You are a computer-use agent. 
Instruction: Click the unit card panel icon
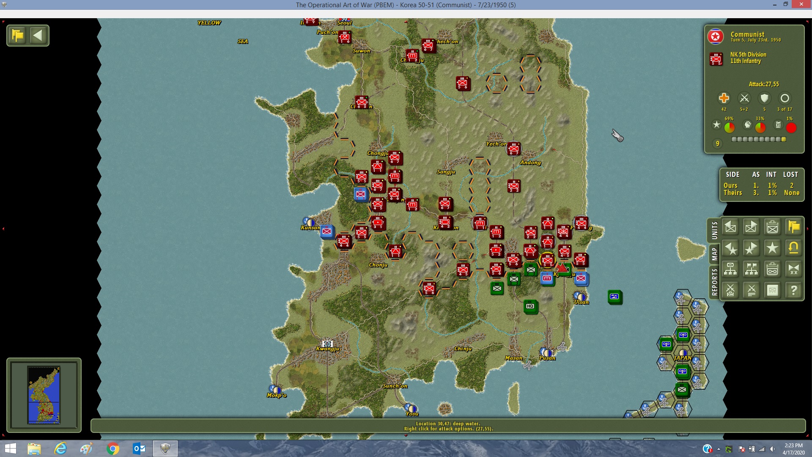pyautogui.click(x=773, y=290)
